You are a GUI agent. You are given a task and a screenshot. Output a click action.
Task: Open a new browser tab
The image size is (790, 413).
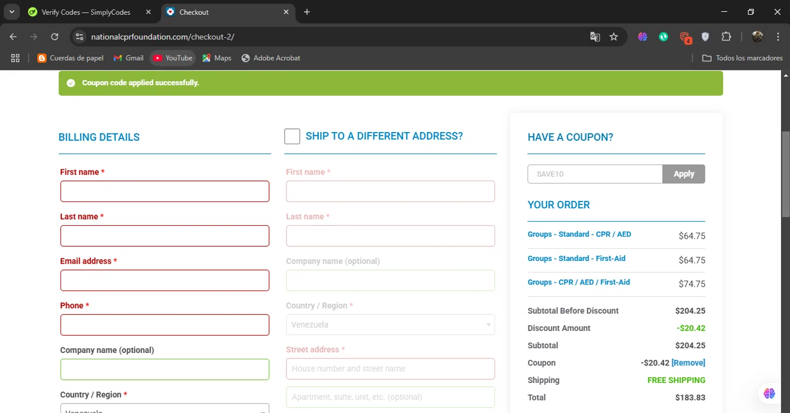(307, 12)
